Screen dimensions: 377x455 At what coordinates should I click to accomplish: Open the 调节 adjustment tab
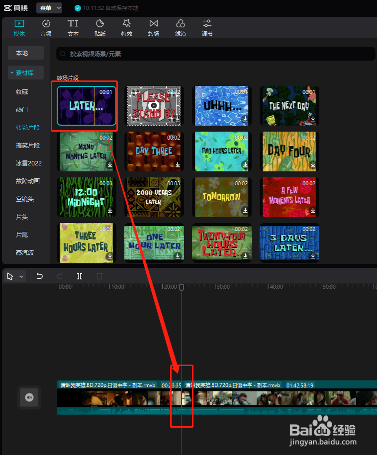(207, 27)
